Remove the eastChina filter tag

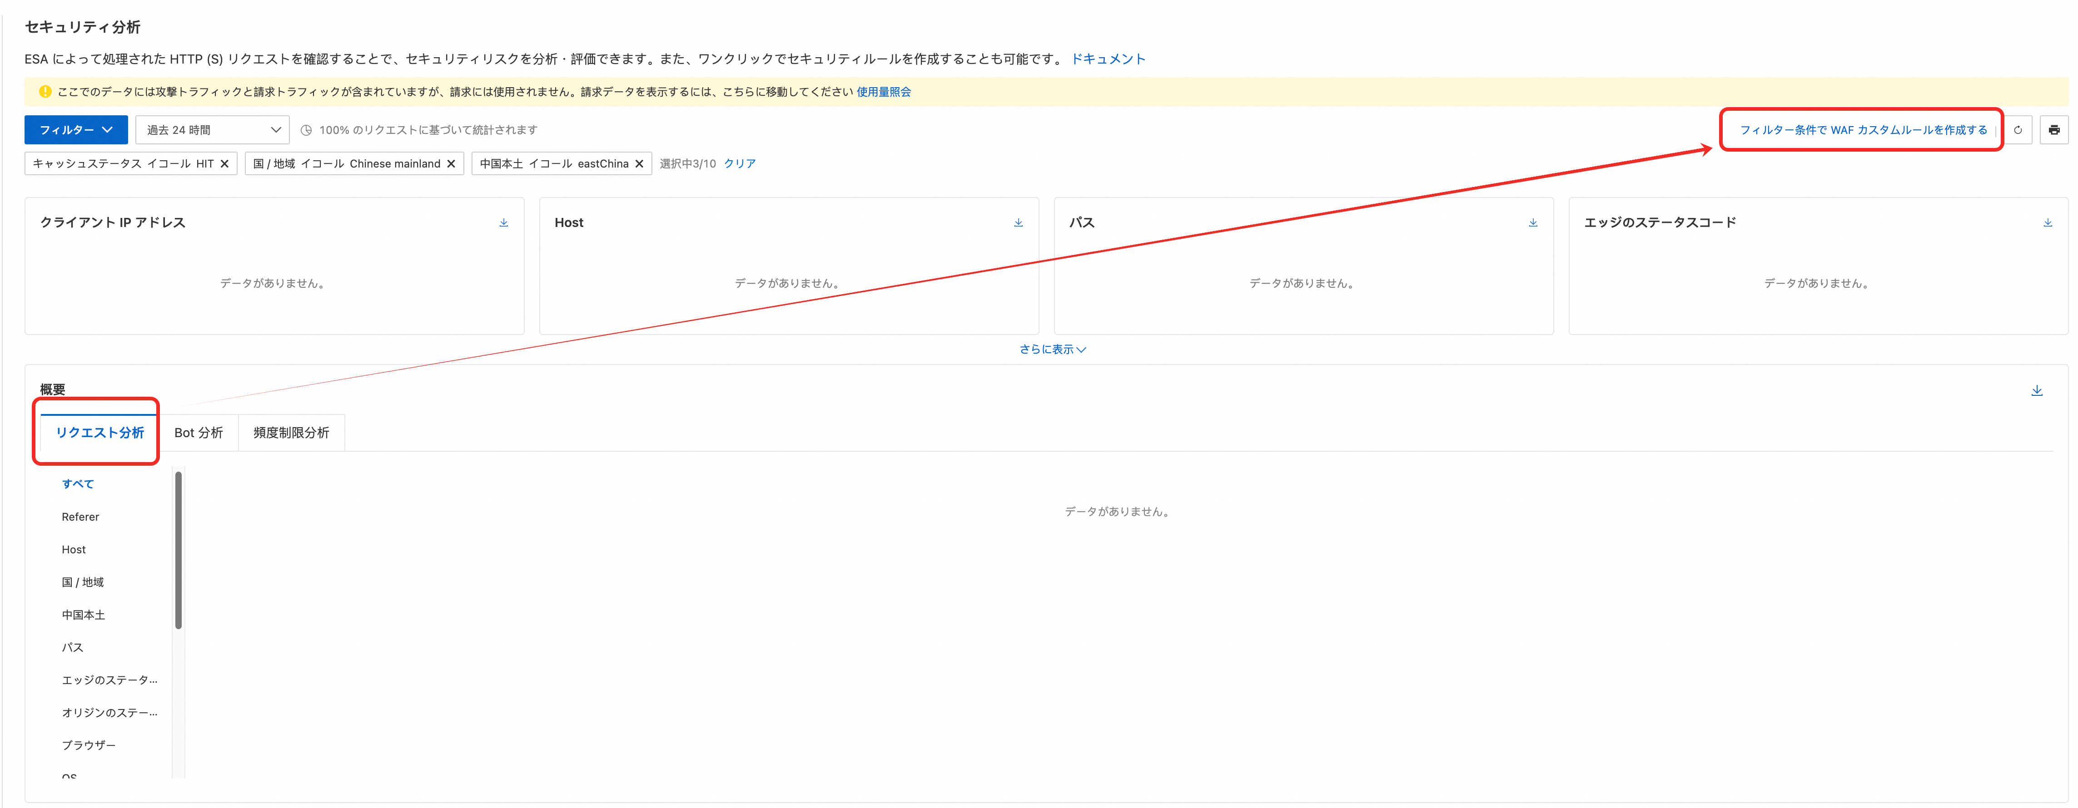coord(640,164)
